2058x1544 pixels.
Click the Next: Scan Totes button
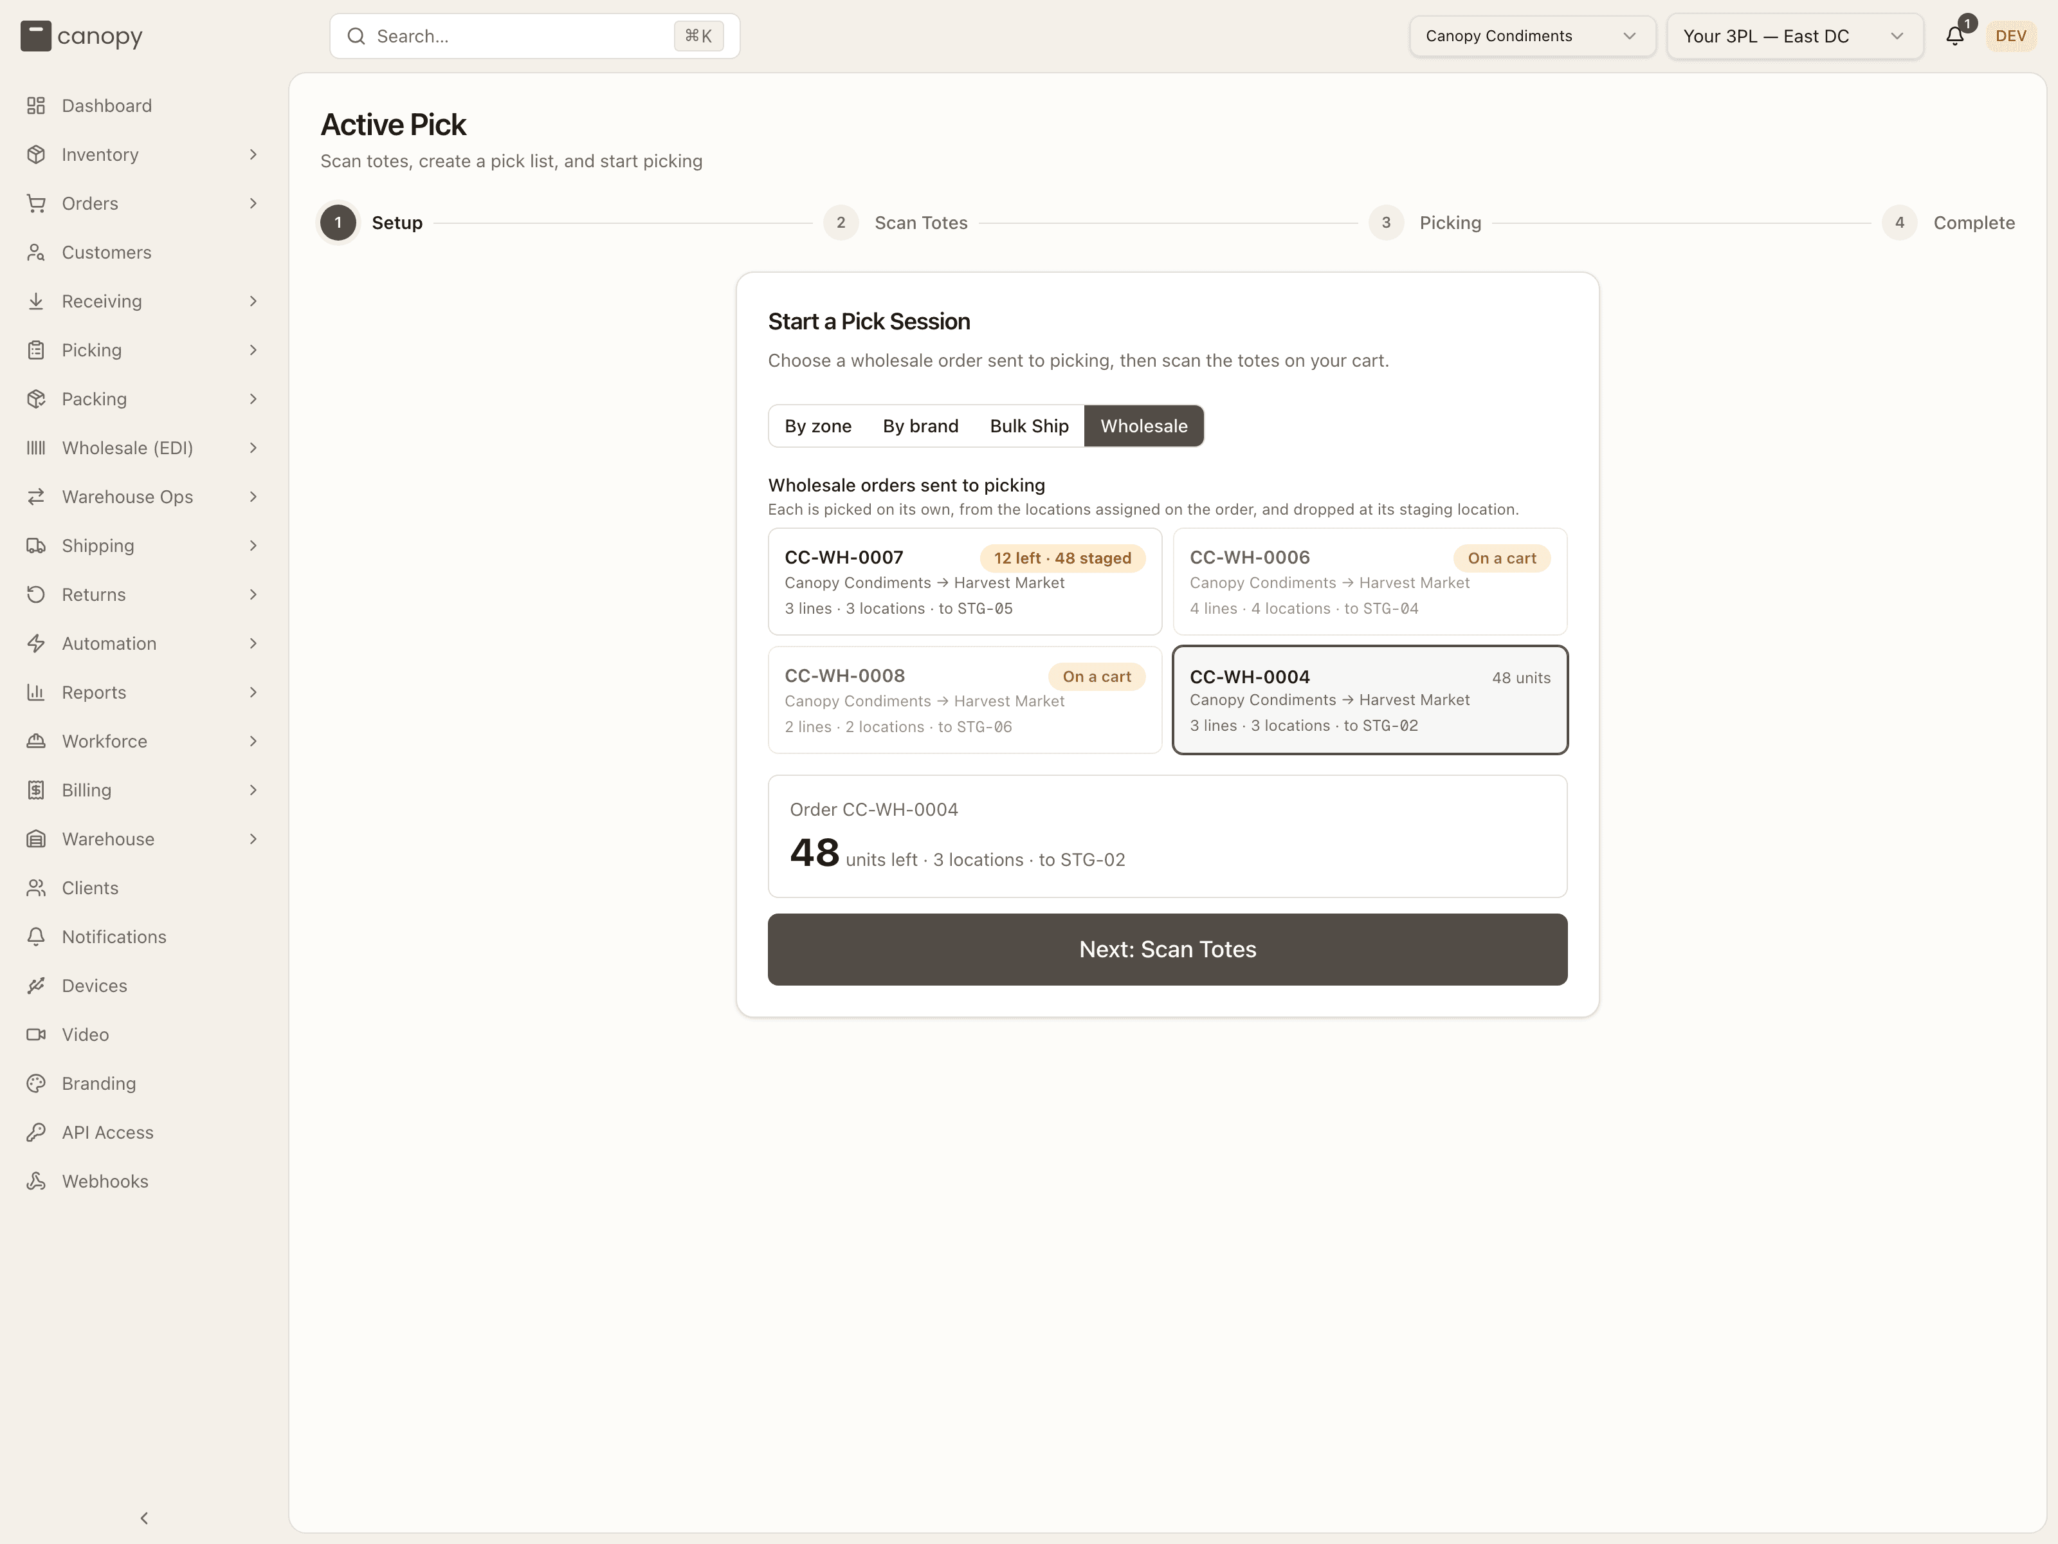(x=1167, y=950)
